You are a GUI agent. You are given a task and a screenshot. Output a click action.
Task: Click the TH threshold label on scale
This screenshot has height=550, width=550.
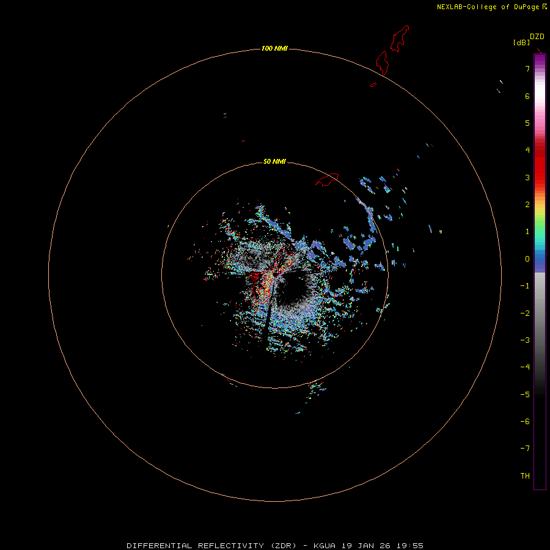point(525,476)
